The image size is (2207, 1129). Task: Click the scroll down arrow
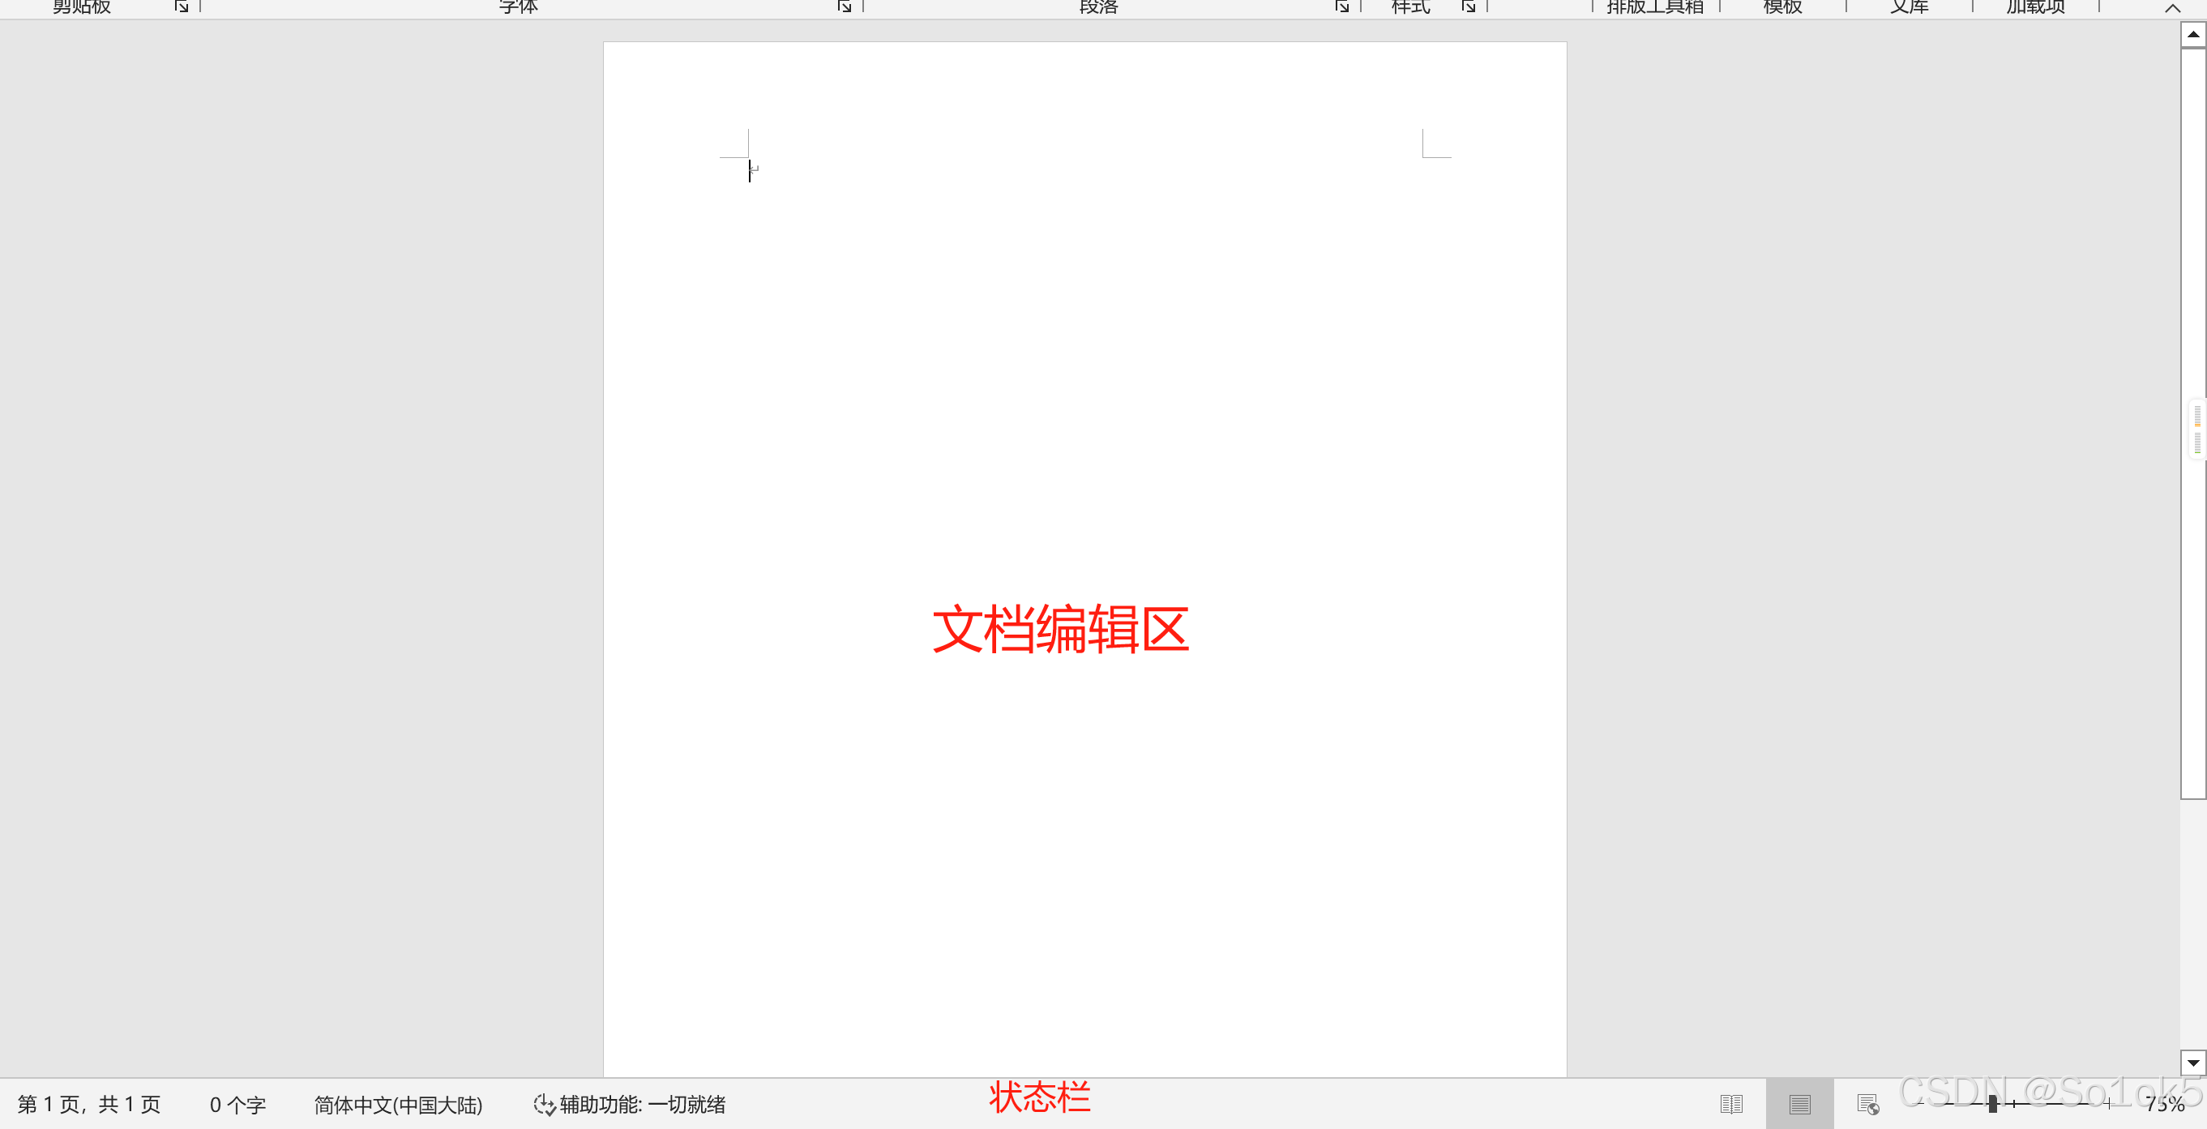[2192, 1063]
